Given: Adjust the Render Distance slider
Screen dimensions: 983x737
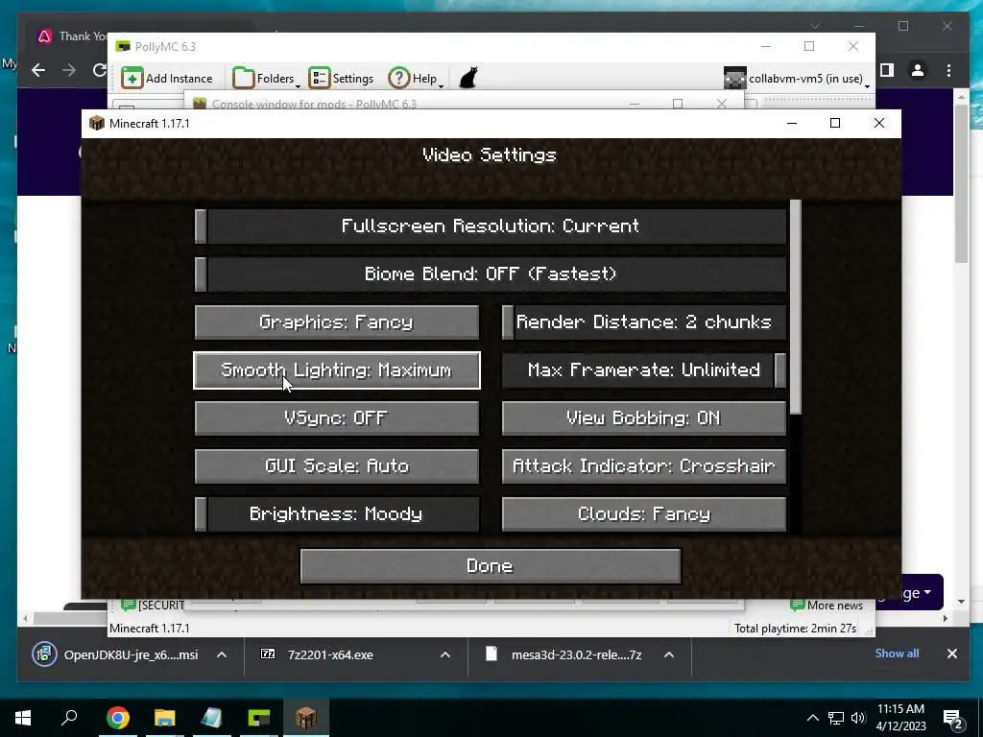Looking at the screenshot, I should (644, 322).
